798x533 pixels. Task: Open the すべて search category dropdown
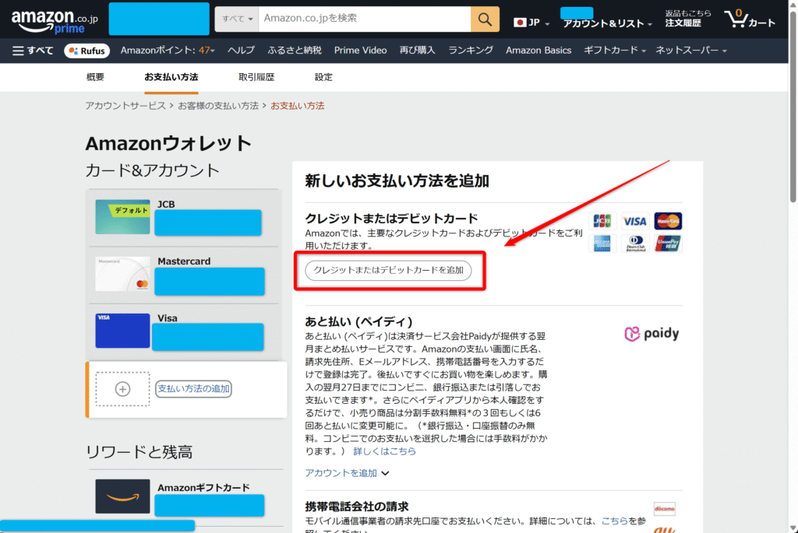click(x=237, y=19)
